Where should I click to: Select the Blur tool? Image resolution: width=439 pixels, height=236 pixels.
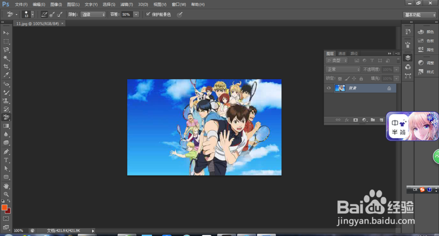click(x=6, y=134)
